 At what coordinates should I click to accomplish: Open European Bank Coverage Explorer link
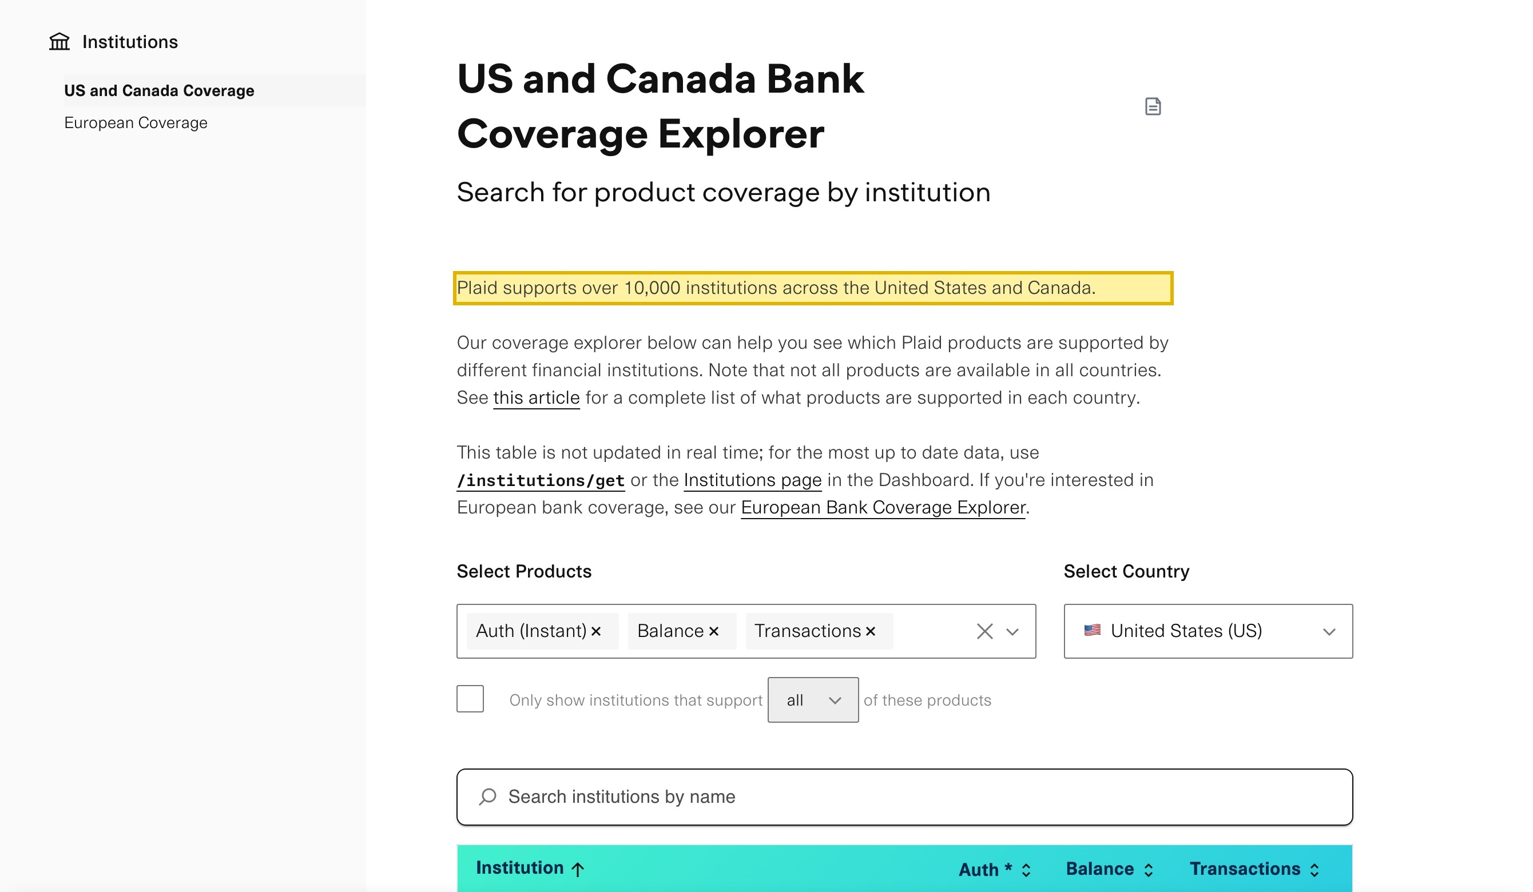point(883,508)
